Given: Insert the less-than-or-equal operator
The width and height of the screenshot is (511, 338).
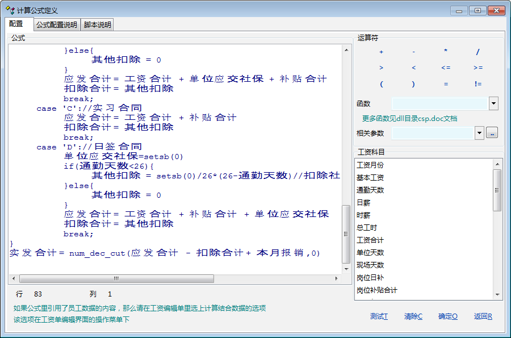Looking at the screenshot, I should pos(446,68).
